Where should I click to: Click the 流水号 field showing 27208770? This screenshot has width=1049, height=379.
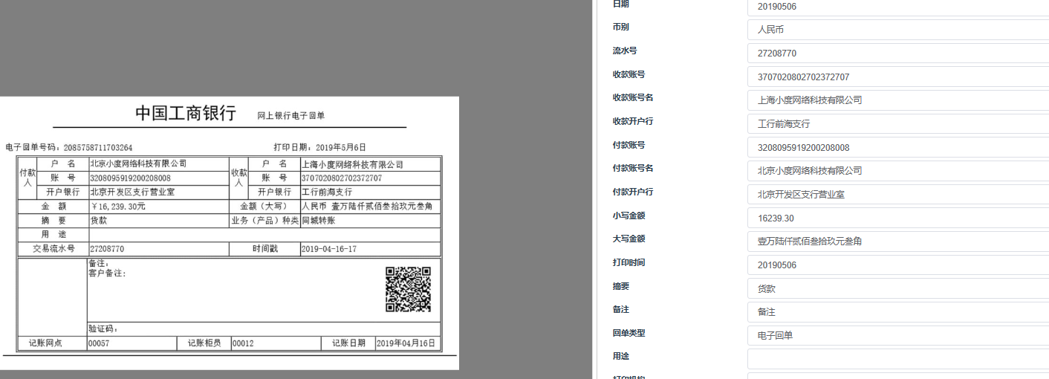[x=898, y=54]
